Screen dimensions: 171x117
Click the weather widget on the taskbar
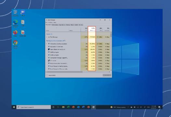tap(118, 107)
